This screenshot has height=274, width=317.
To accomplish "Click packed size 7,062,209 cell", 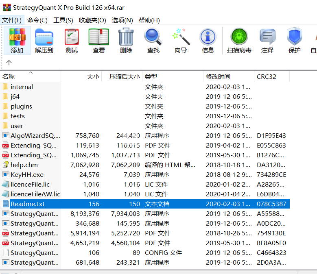I will tap(125, 165).
